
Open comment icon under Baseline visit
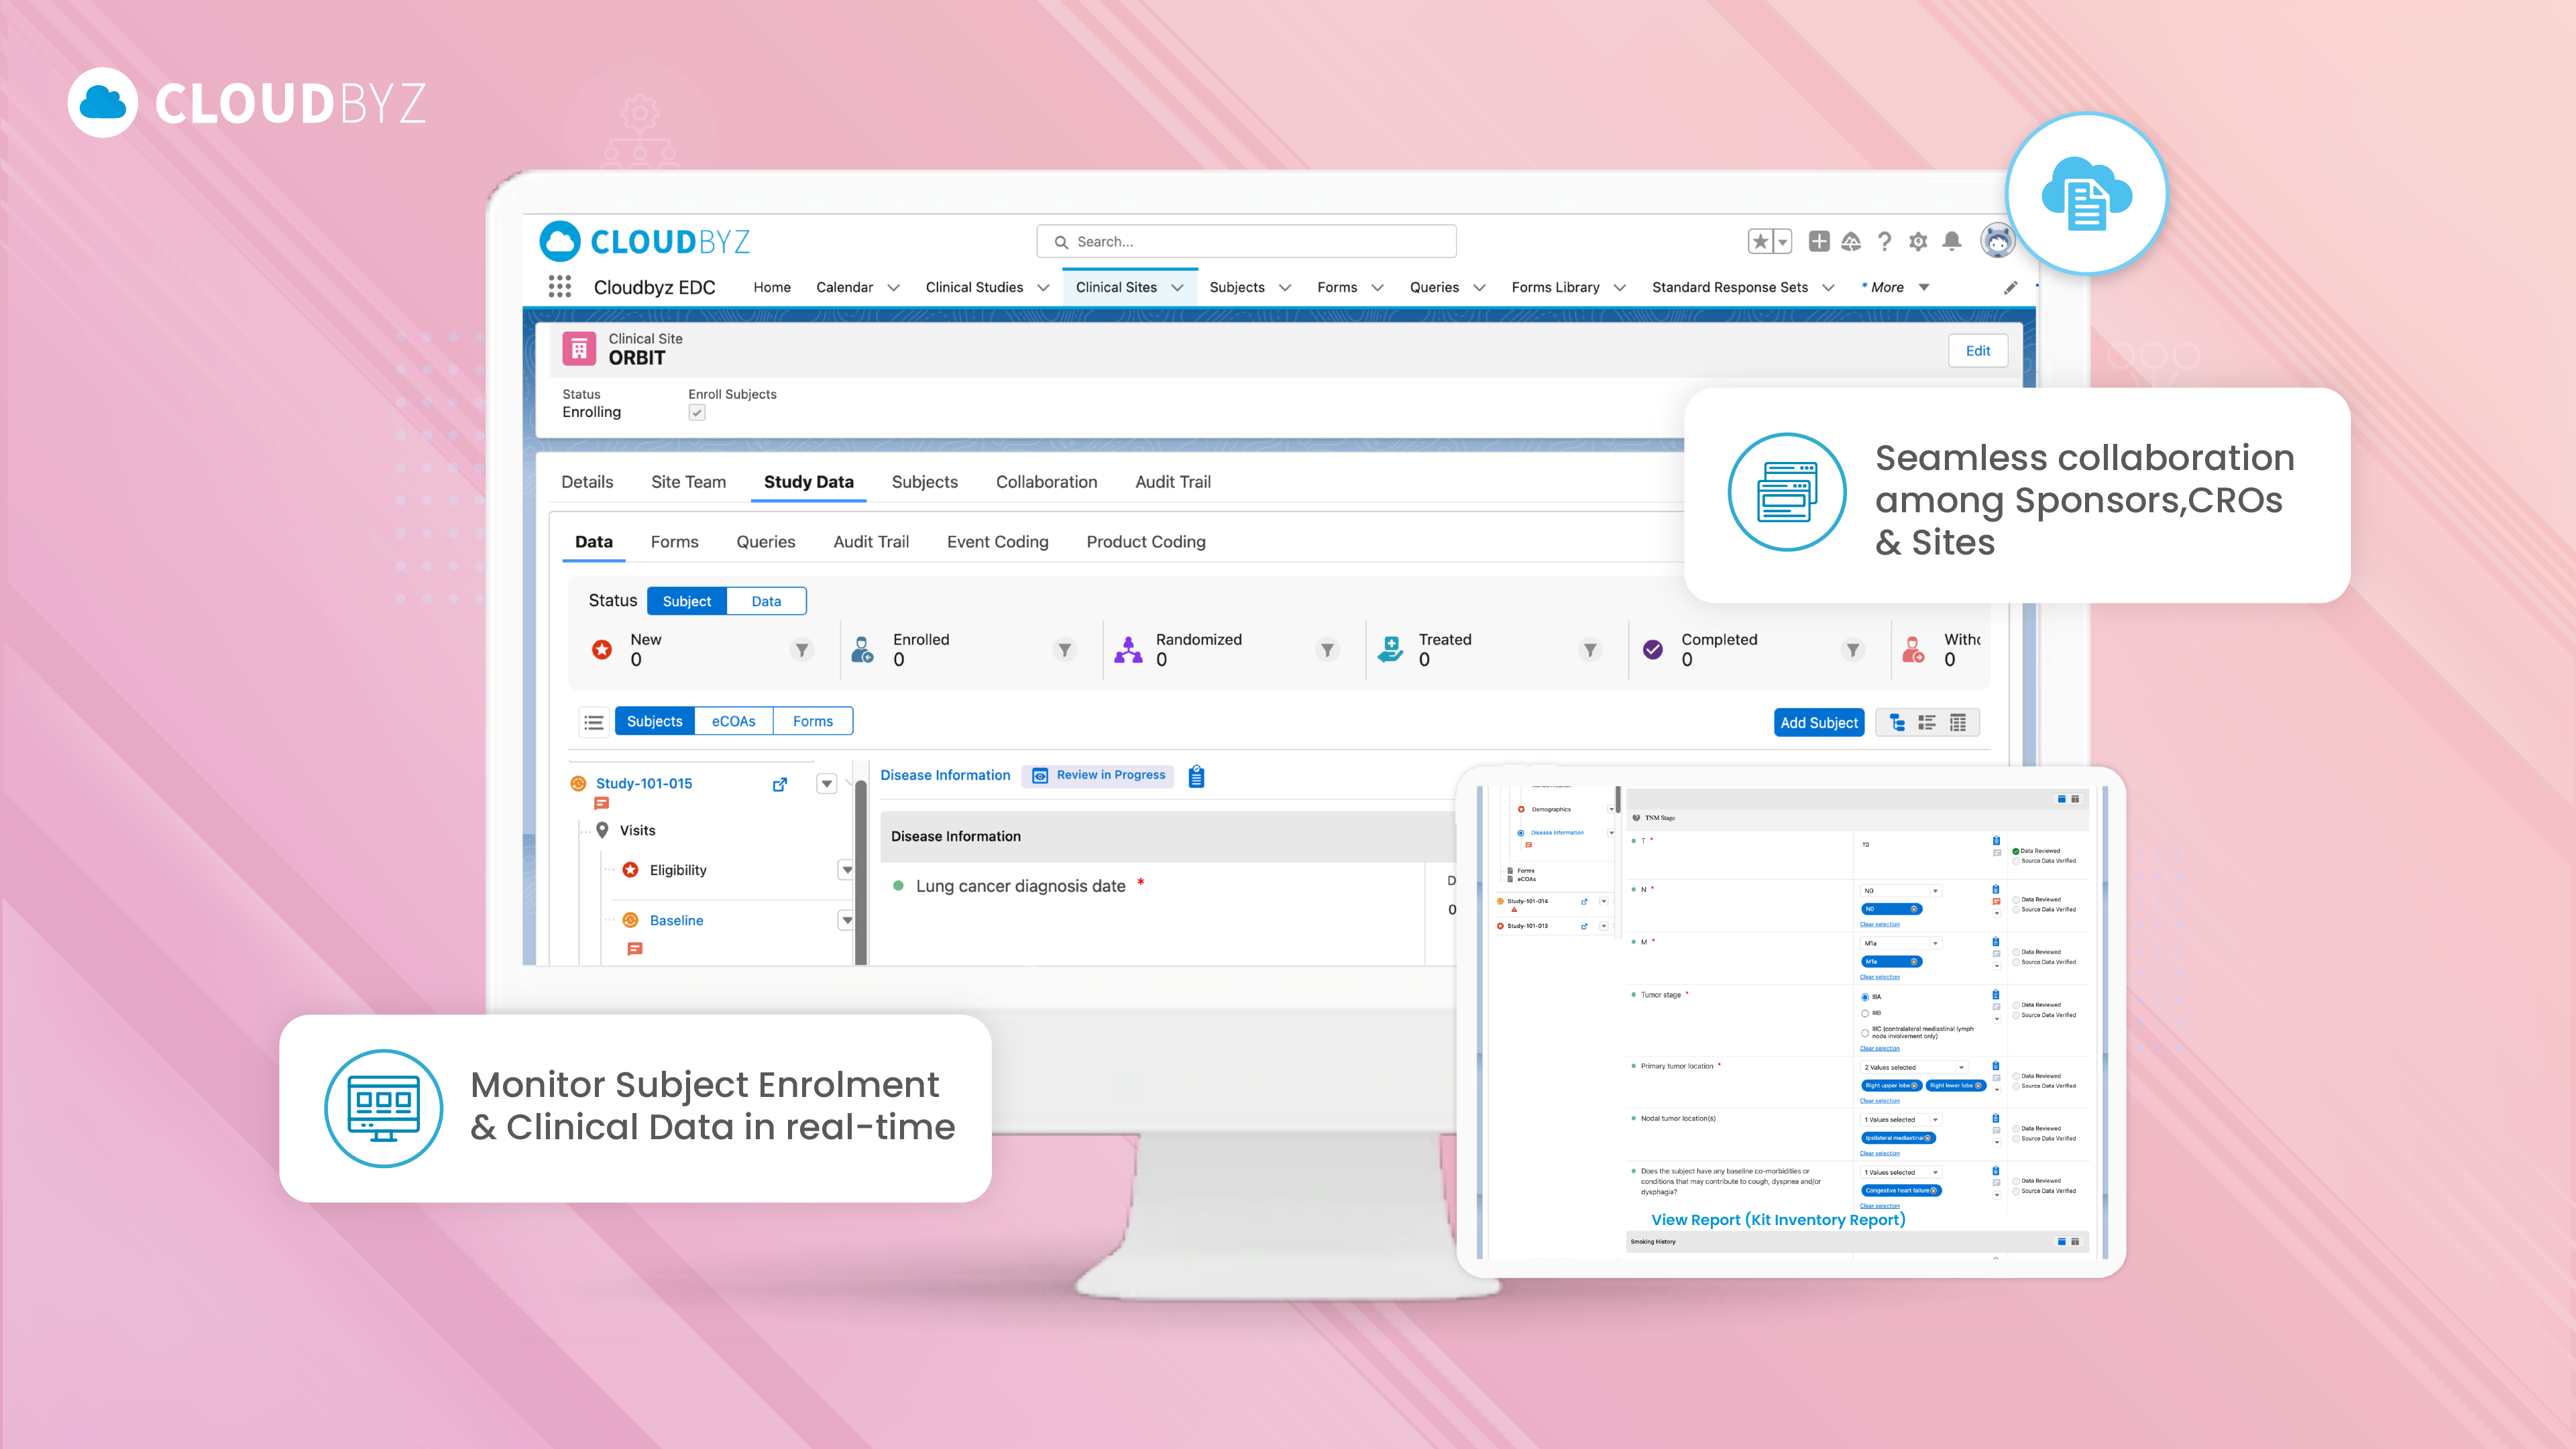[x=634, y=949]
